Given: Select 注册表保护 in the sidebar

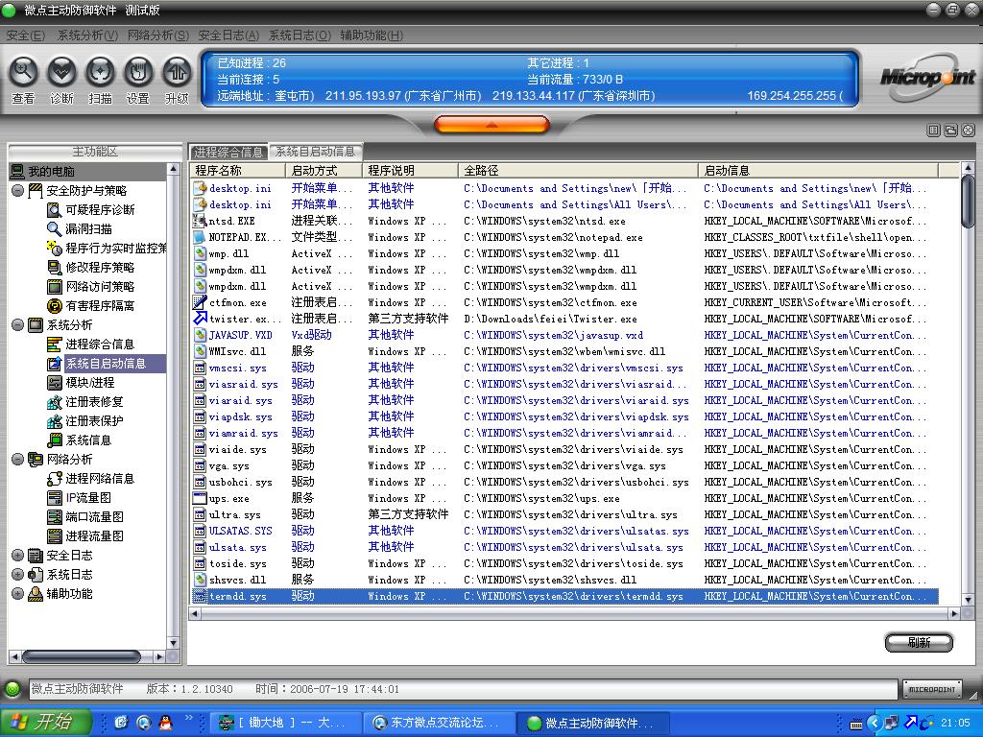Looking at the screenshot, I should [95, 421].
